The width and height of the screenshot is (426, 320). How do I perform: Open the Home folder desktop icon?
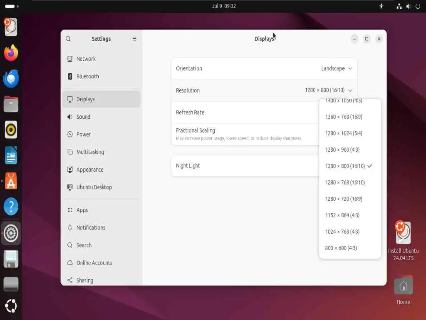tap(403, 290)
